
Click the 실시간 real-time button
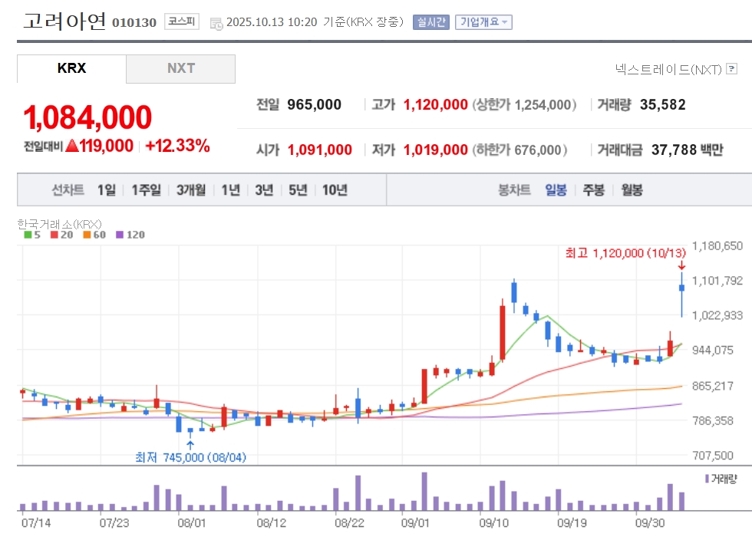tap(430, 22)
